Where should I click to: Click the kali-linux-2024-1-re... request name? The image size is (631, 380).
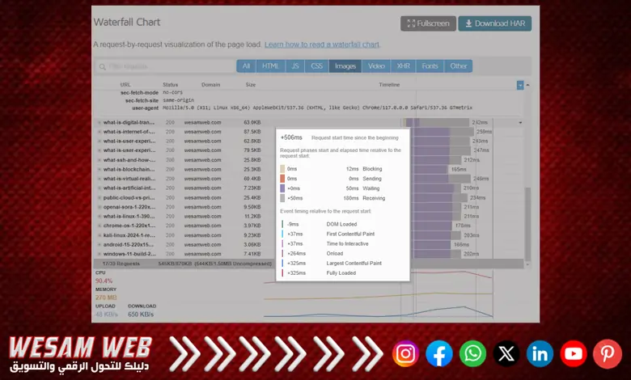[x=129, y=235]
